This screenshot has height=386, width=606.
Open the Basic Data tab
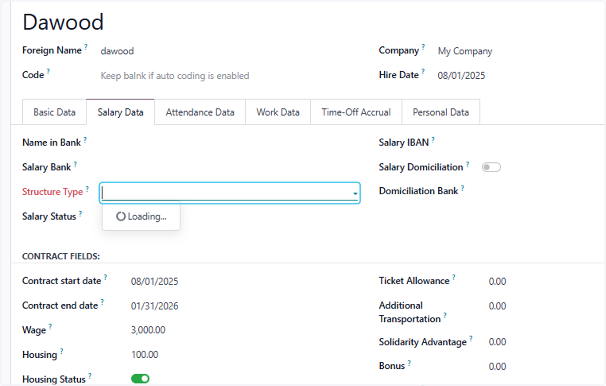(x=55, y=112)
